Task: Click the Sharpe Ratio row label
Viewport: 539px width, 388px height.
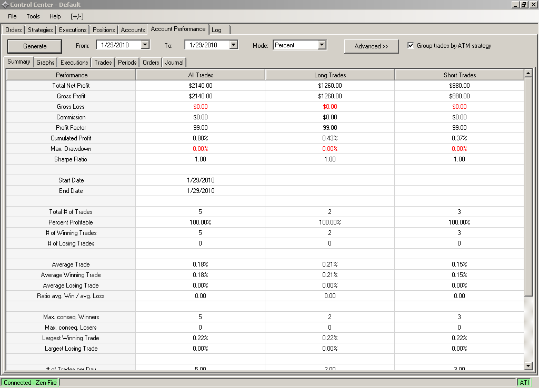Action: point(71,159)
